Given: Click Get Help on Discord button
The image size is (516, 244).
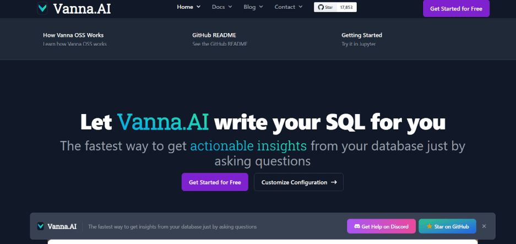Looking at the screenshot, I should pos(382,226).
